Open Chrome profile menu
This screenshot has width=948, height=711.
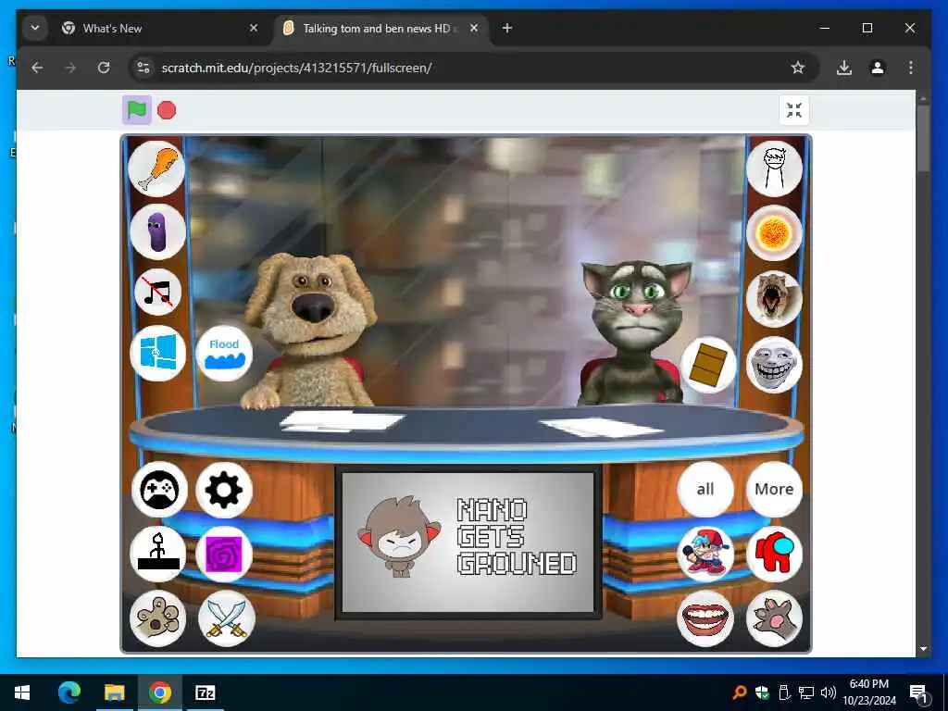coord(878,68)
